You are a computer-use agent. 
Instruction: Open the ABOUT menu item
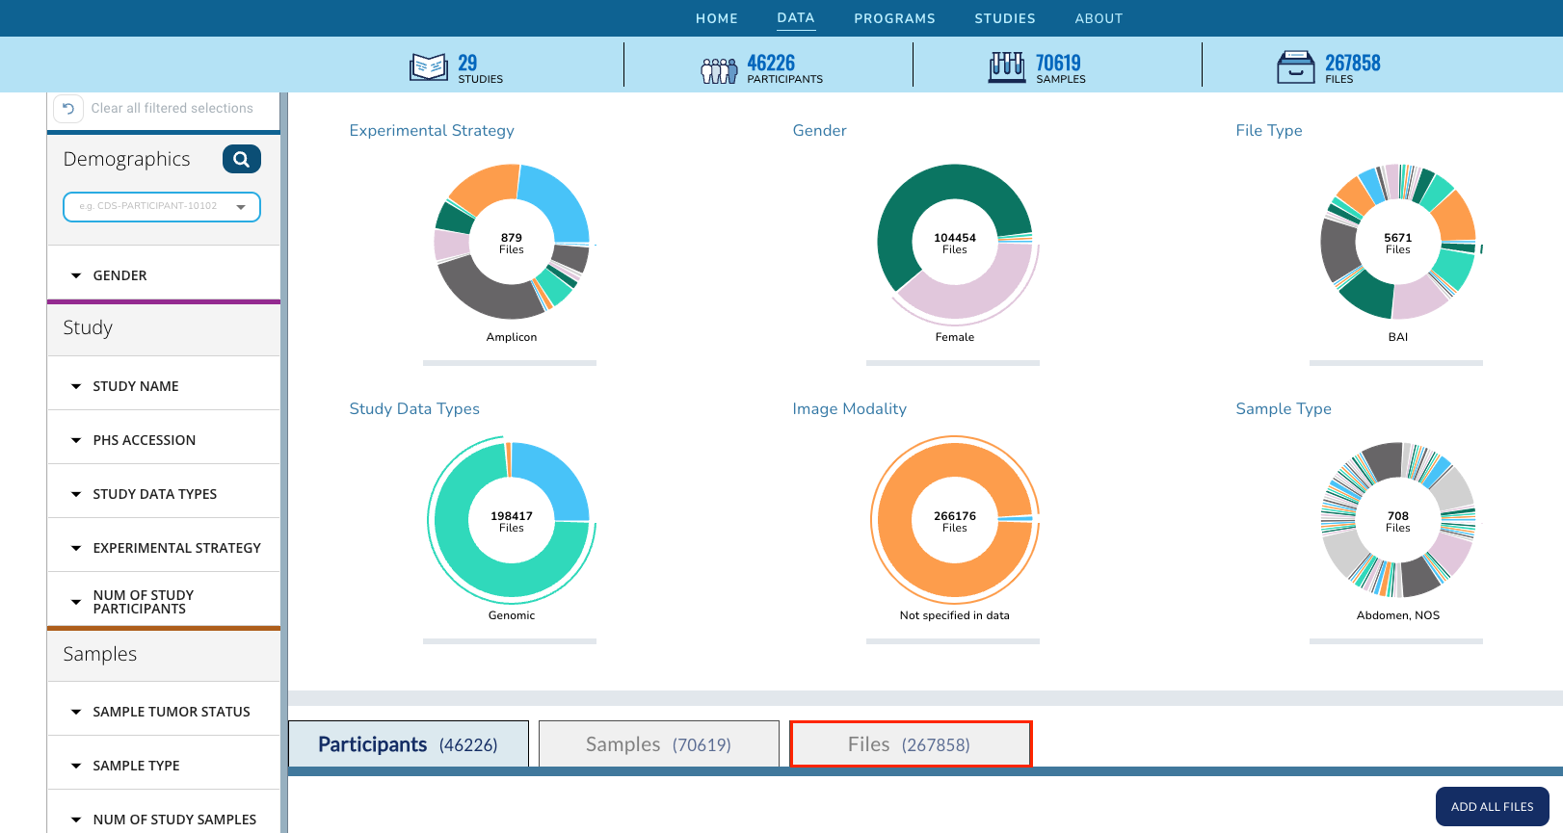pyautogui.click(x=1099, y=18)
